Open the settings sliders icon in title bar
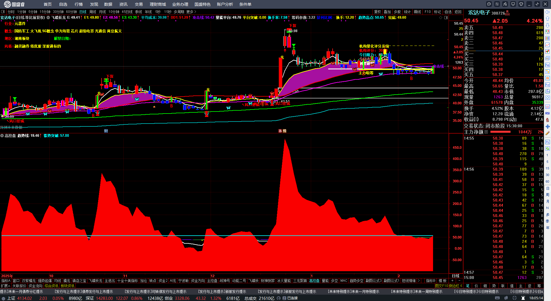The height and width of the screenshot is (301, 551). pos(497,4)
